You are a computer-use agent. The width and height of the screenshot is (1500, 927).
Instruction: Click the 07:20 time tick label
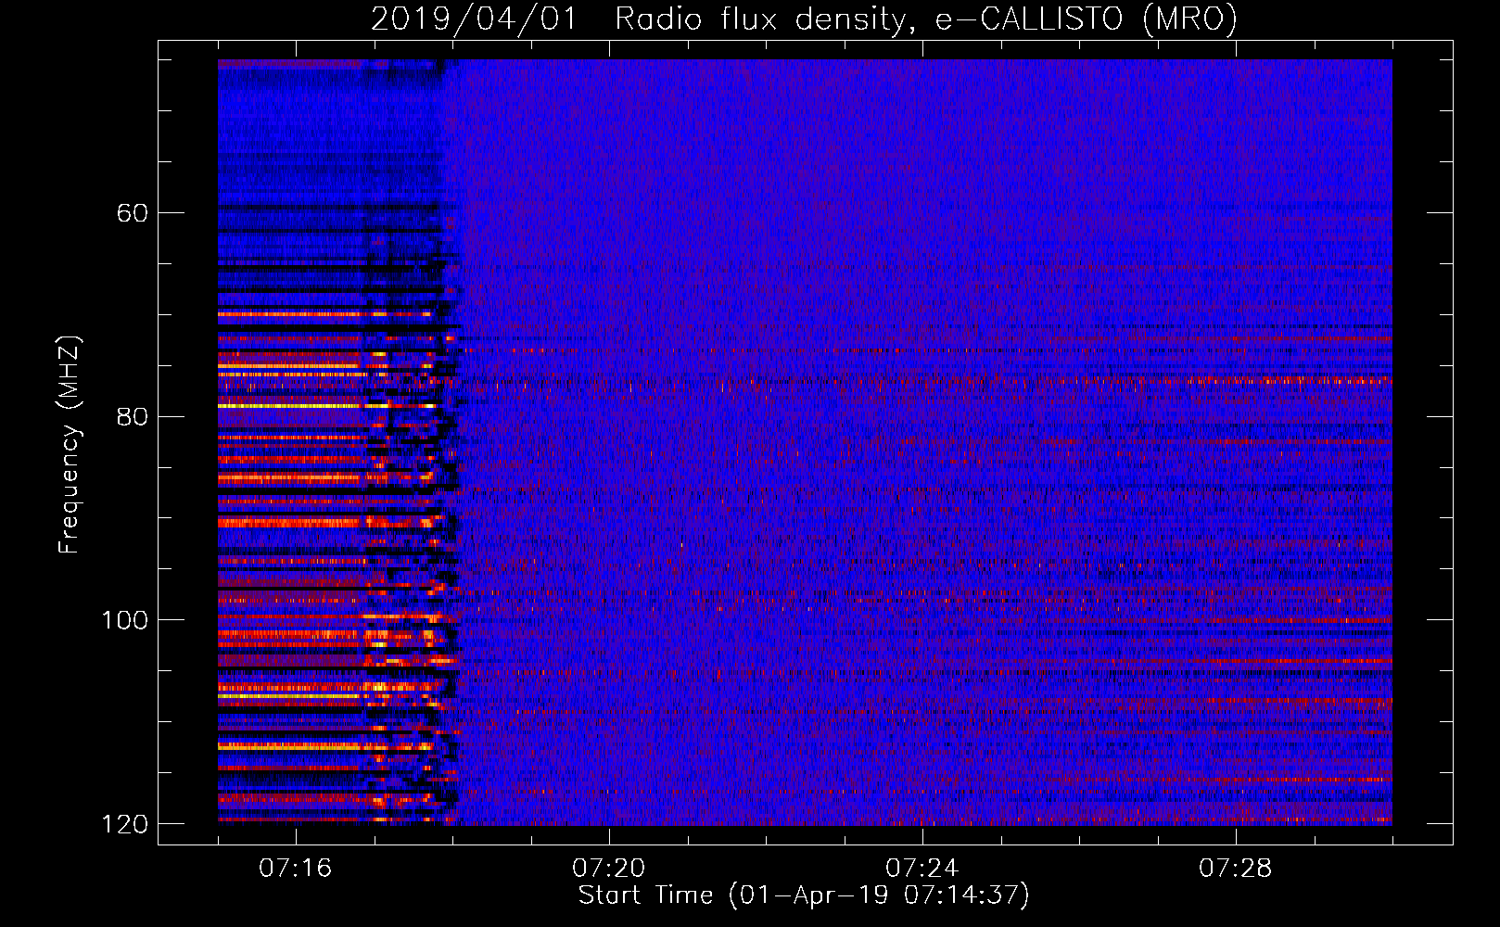coord(608,869)
